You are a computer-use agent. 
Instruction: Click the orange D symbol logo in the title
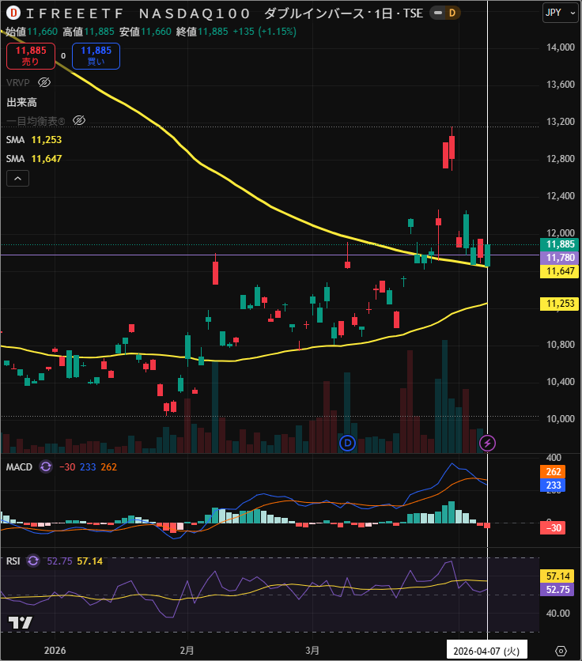pos(13,13)
